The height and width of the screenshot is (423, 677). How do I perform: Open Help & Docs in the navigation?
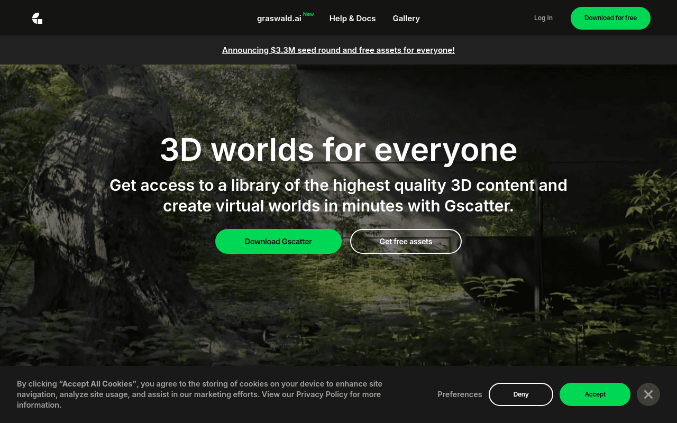click(352, 19)
